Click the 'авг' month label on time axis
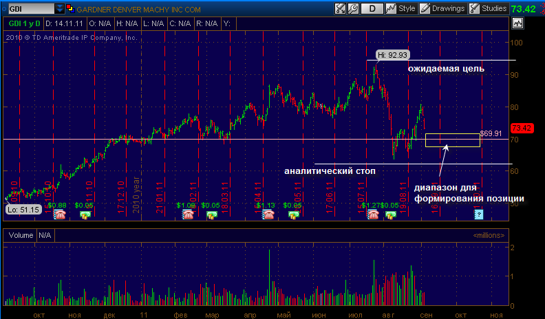This screenshot has width=545, height=319. (x=388, y=315)
